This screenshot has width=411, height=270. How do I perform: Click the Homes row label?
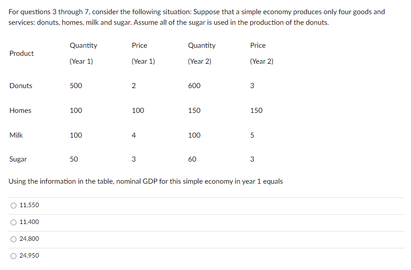(20, 111)
